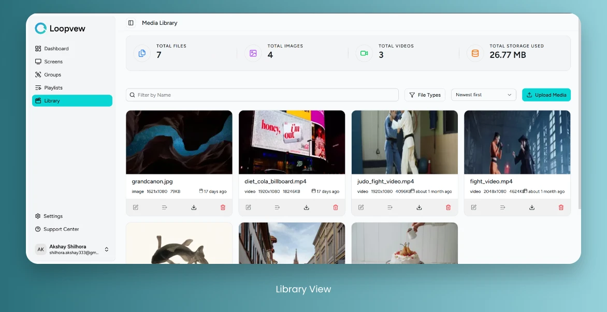Click the Media Library header title
Viewport: 607px width, 312px height.
(x=160, y=23)
